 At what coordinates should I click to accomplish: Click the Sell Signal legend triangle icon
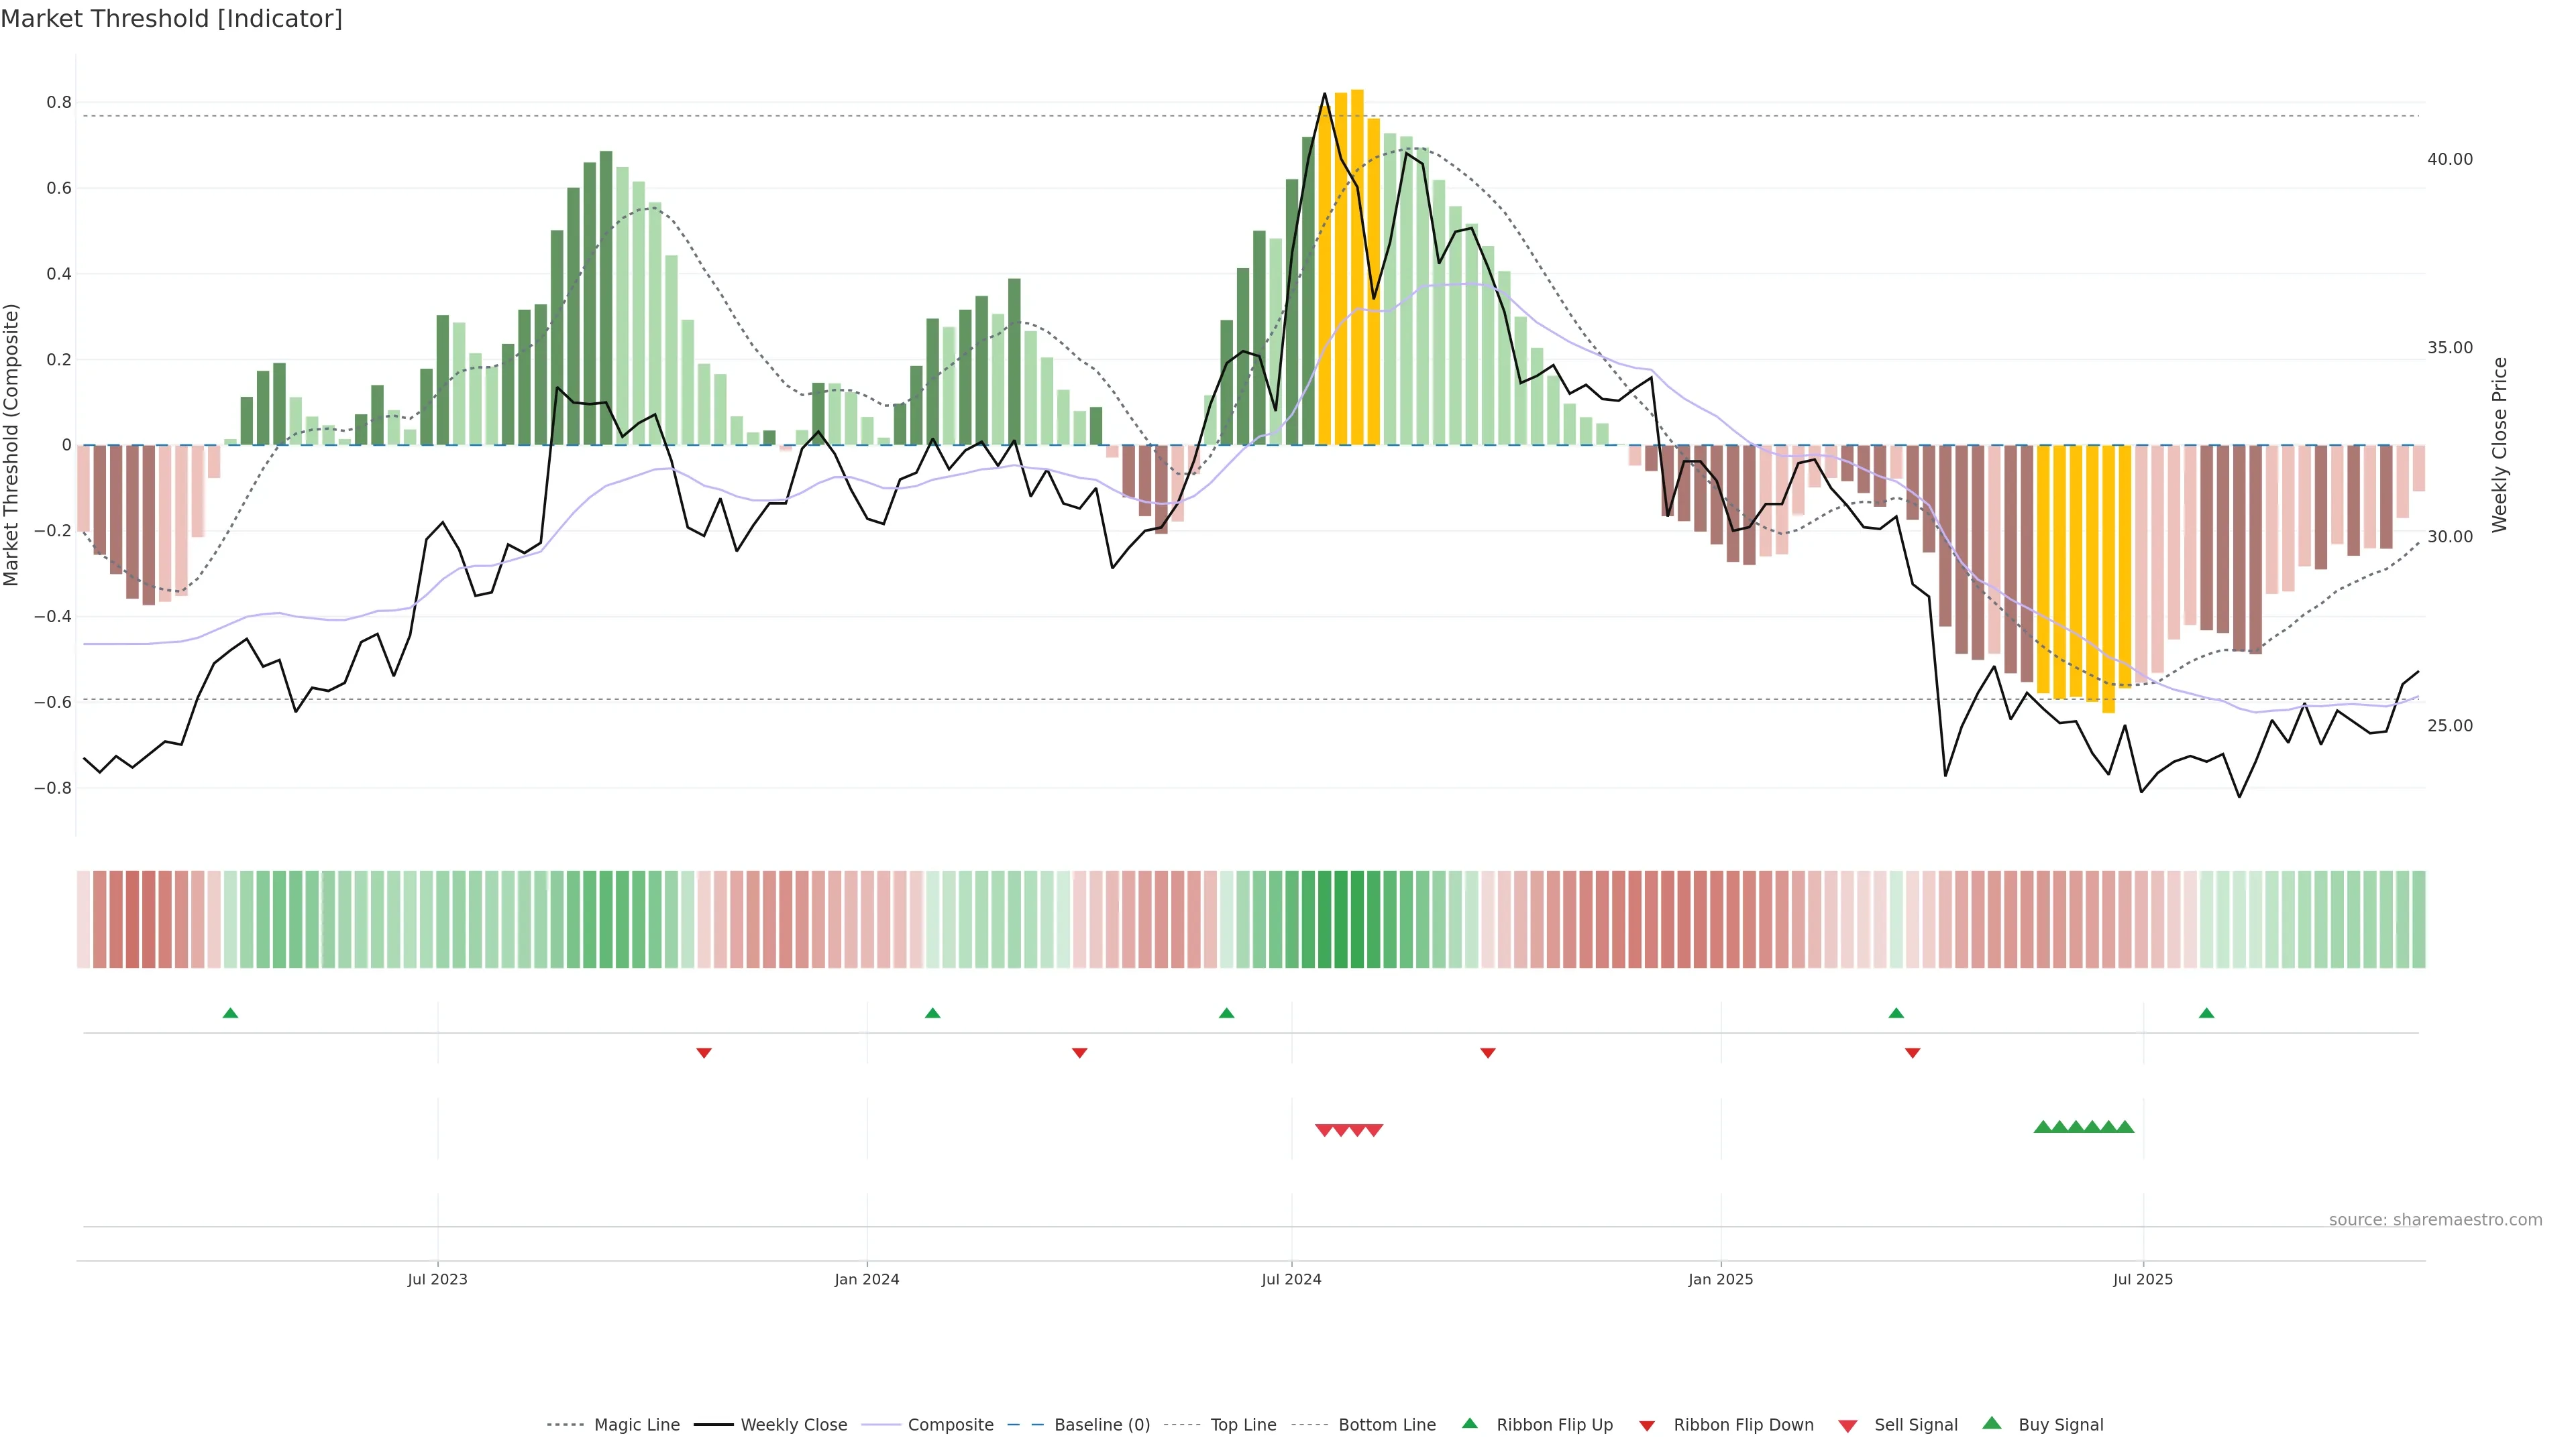click(1847, 1426)
